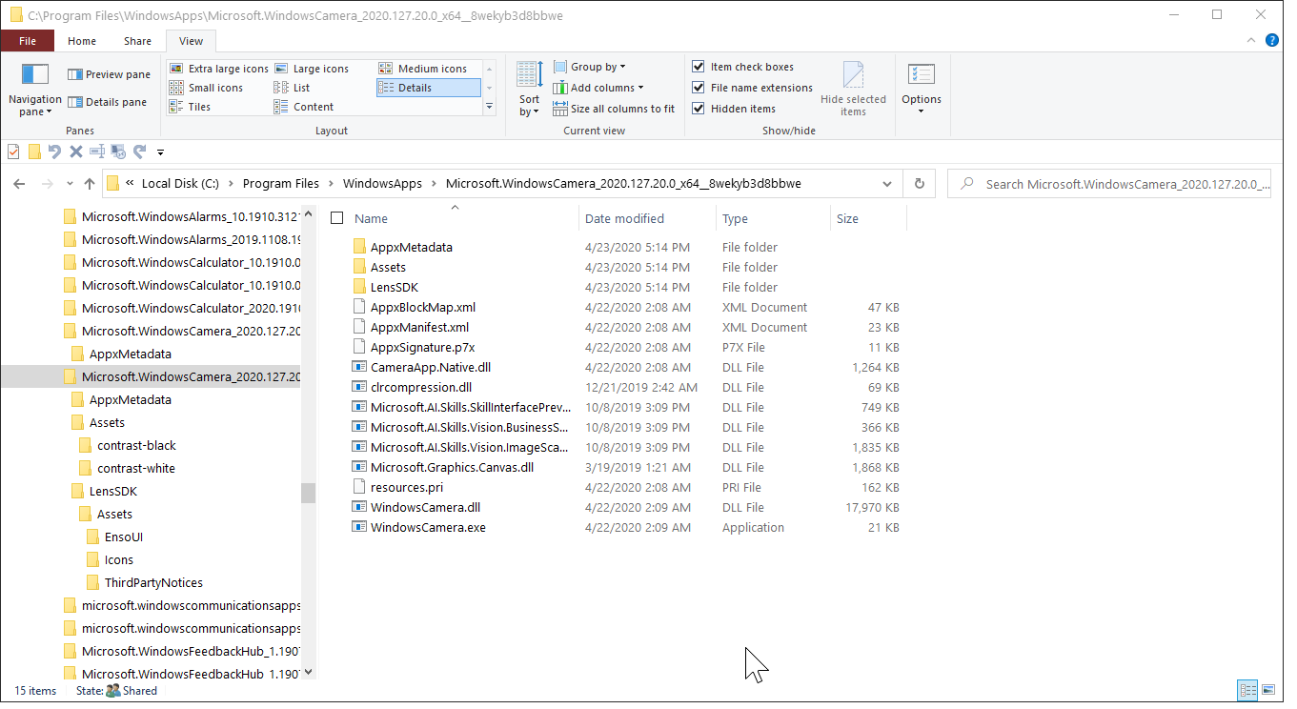The height and width of the screenshot is (709, 1297).
Task: Open the Add columns dropdown
Action: click(598, 88)
